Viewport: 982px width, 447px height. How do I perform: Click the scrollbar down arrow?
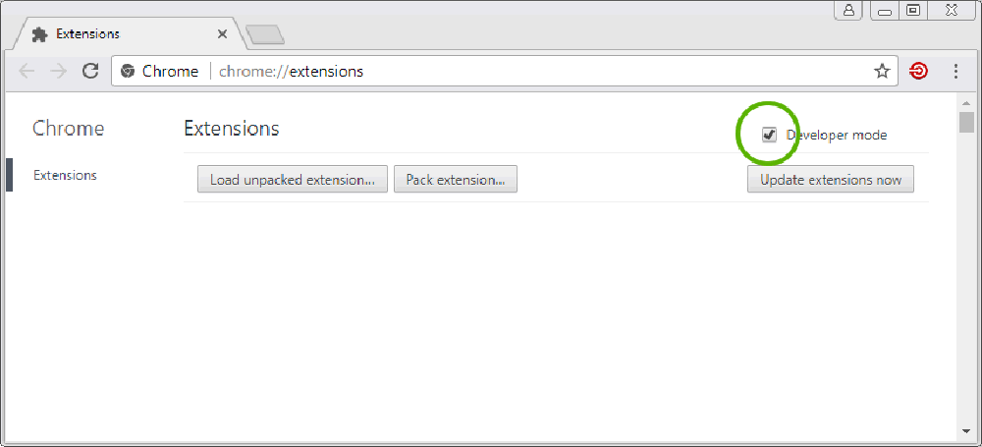pos(966,431)
